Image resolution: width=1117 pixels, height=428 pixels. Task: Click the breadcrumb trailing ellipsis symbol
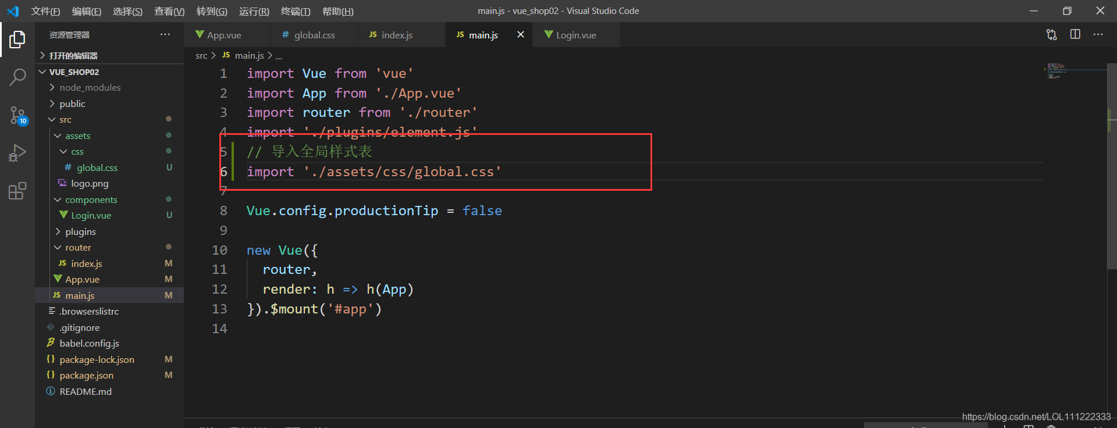(x=279, y=56)
